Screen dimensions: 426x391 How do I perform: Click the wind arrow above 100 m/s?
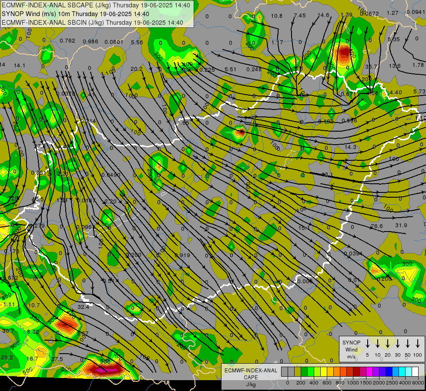[x=418, y=344]
